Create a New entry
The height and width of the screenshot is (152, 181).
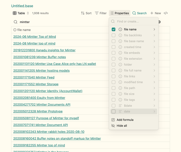coord(156,13)
